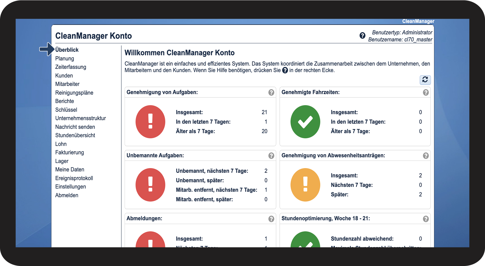Click orange warning icon in Abwesenheitsanträgen
485x266 pixels.
coord(305,185)
